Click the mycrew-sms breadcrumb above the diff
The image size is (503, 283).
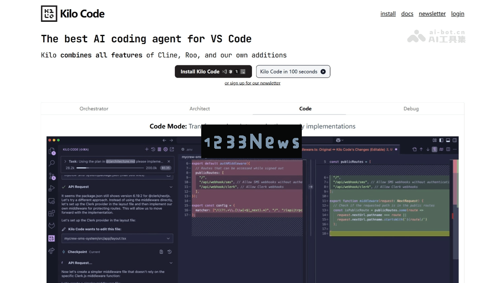191,156
